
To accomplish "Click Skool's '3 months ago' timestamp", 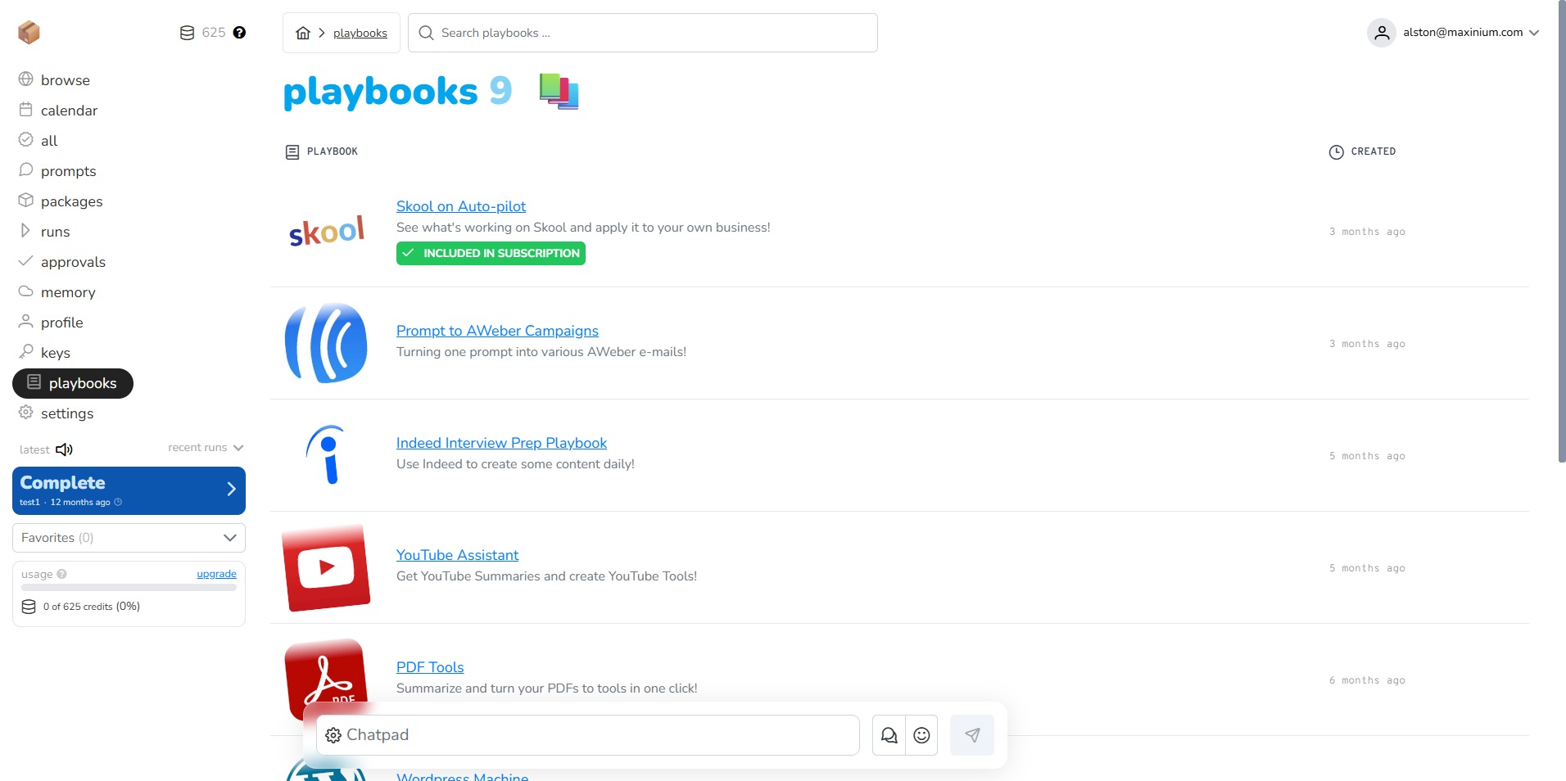I will click(1367, 232).
